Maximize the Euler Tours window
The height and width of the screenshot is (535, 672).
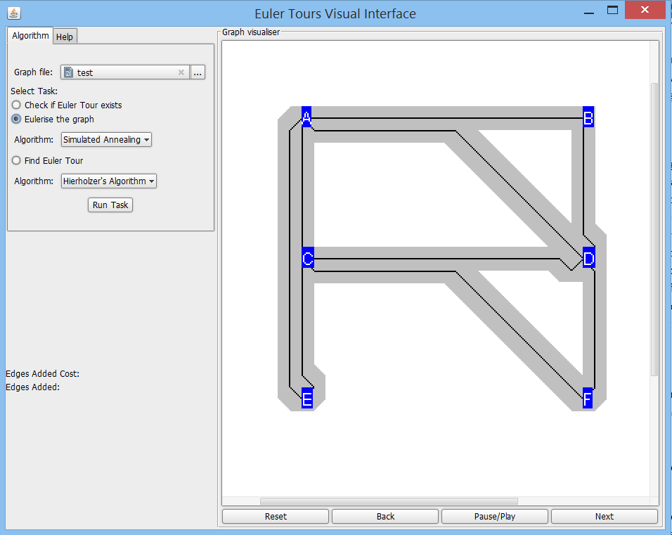tap(613, 11)
